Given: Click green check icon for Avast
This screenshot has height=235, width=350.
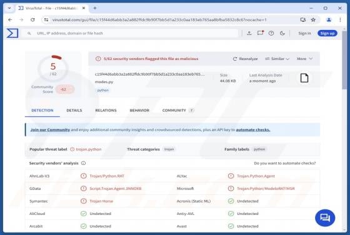Looking at the screenshot, I should 231,226.
